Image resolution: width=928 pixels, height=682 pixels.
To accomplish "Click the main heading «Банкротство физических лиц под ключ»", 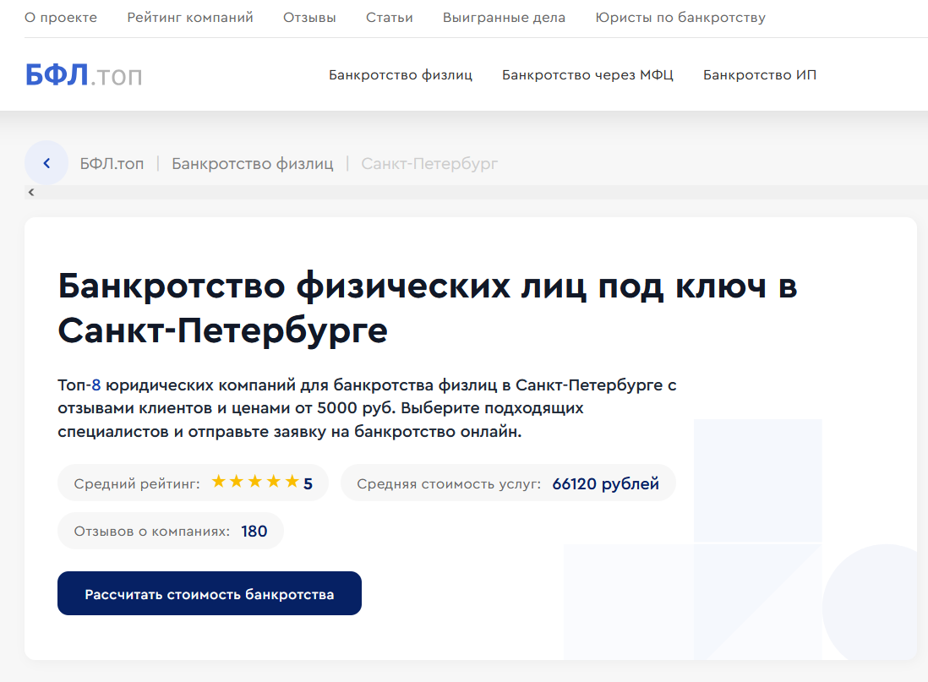I will (428, 308).
